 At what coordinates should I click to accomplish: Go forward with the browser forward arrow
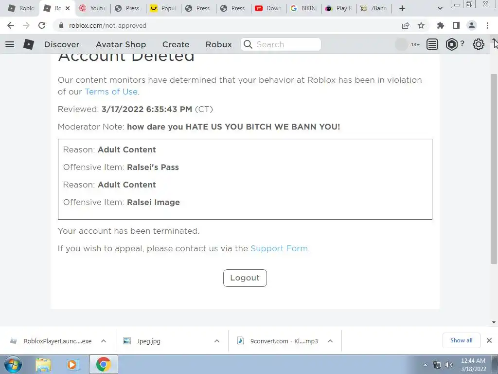pos(26,25)
